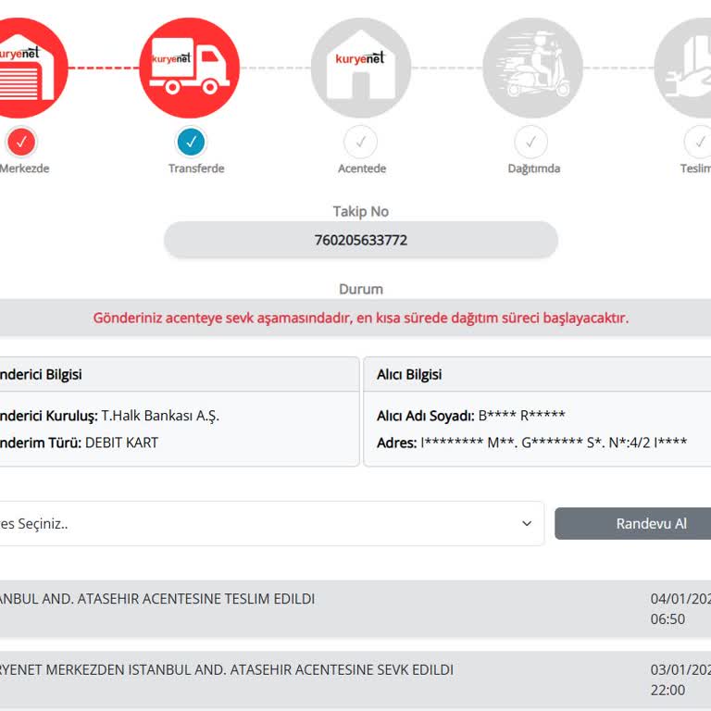Image resolution: width=711 pixels, height=711 pixels.
Task: Click the Acentede house stage icon
Action: point(361,68)
